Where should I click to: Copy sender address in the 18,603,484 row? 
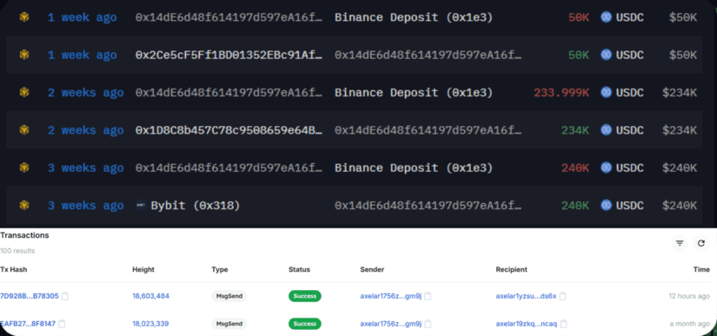point(428,296)
